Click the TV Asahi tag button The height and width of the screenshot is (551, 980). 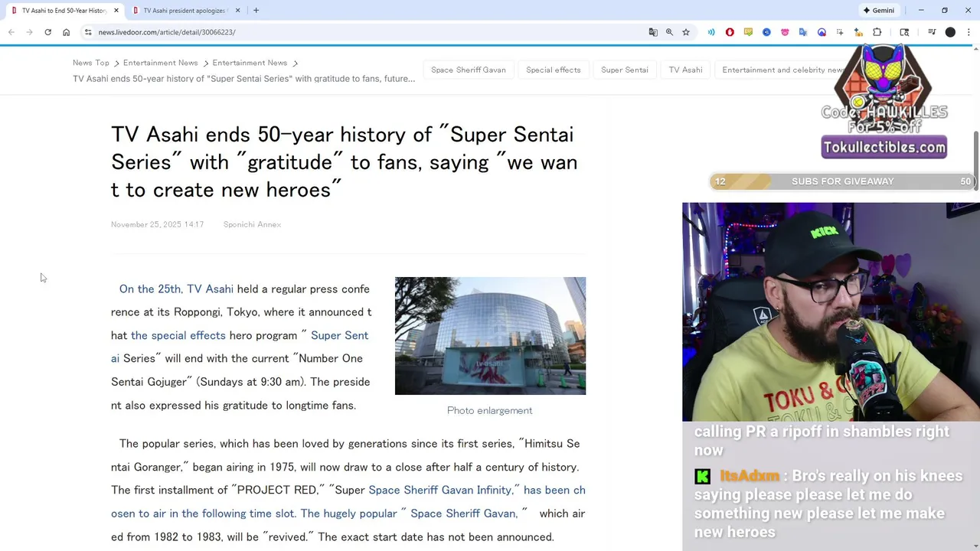685,70
